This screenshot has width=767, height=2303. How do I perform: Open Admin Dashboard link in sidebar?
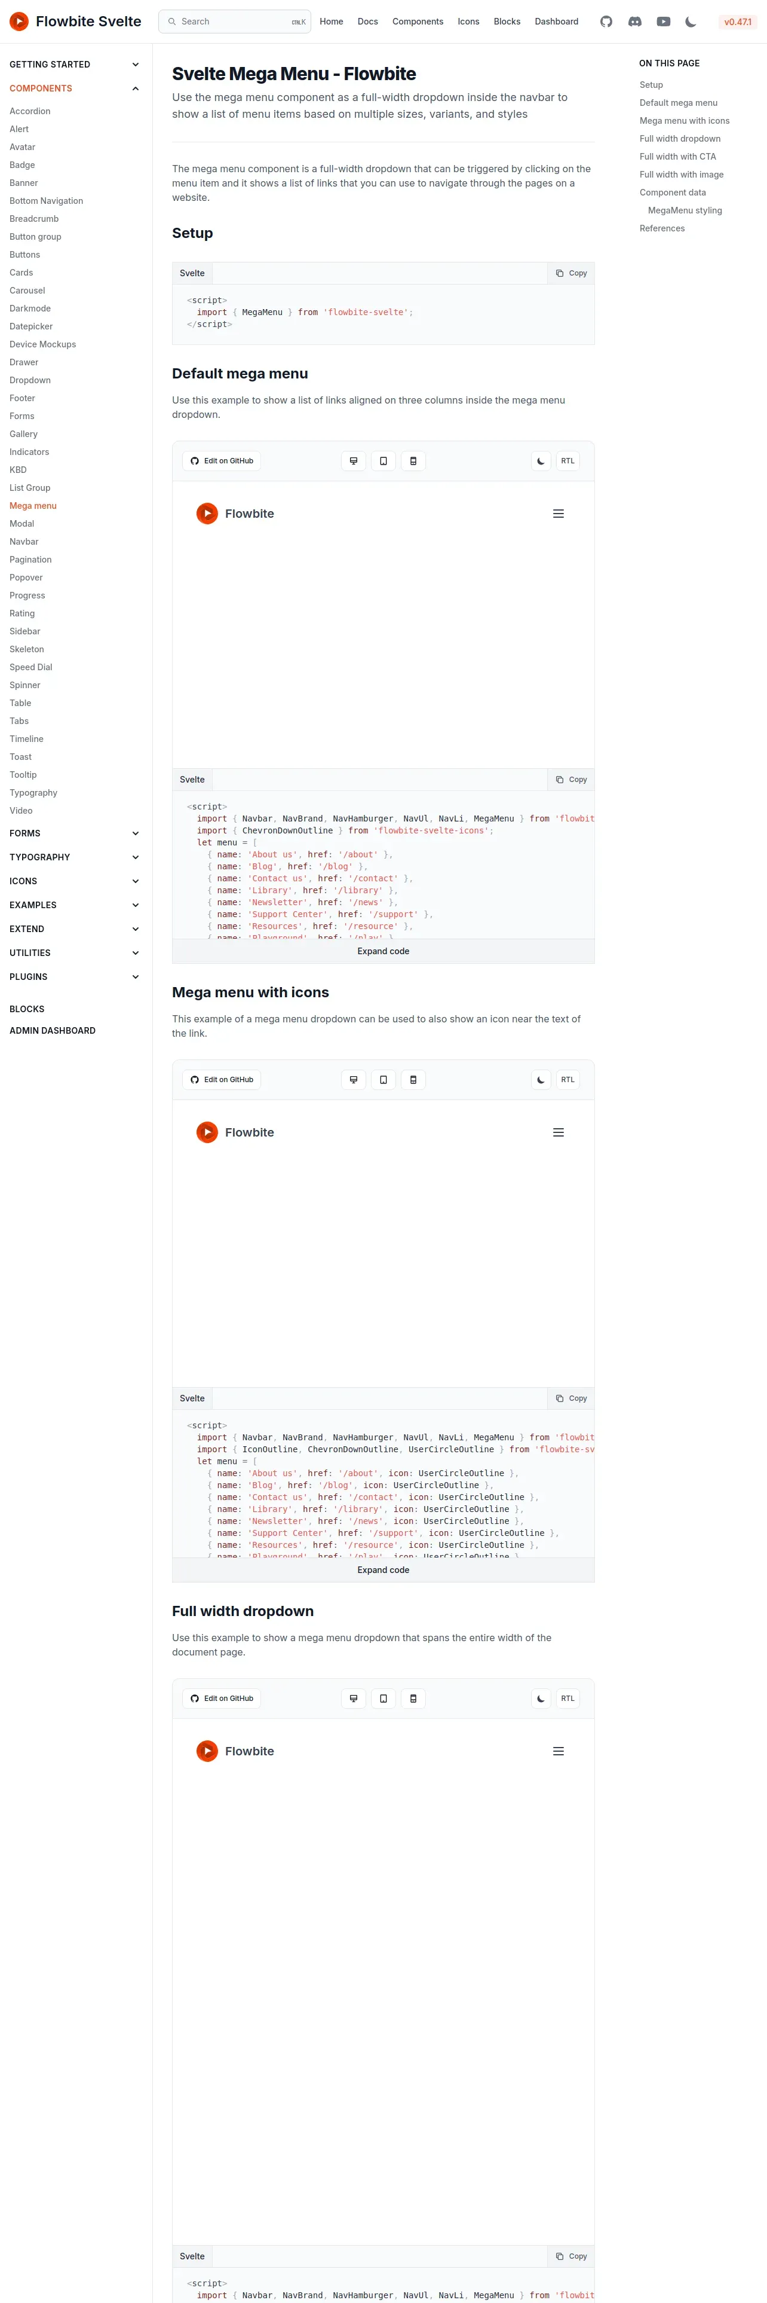click(52, 1031)
